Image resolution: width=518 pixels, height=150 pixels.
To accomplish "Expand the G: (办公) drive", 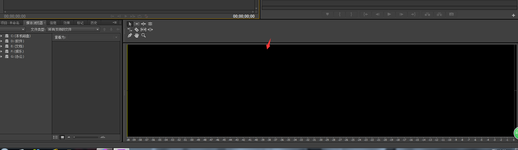I will click(x=1, y=57).
